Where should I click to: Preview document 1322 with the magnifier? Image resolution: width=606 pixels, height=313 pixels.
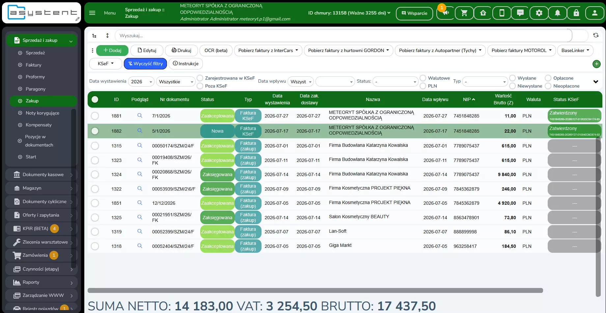[140, 189]
